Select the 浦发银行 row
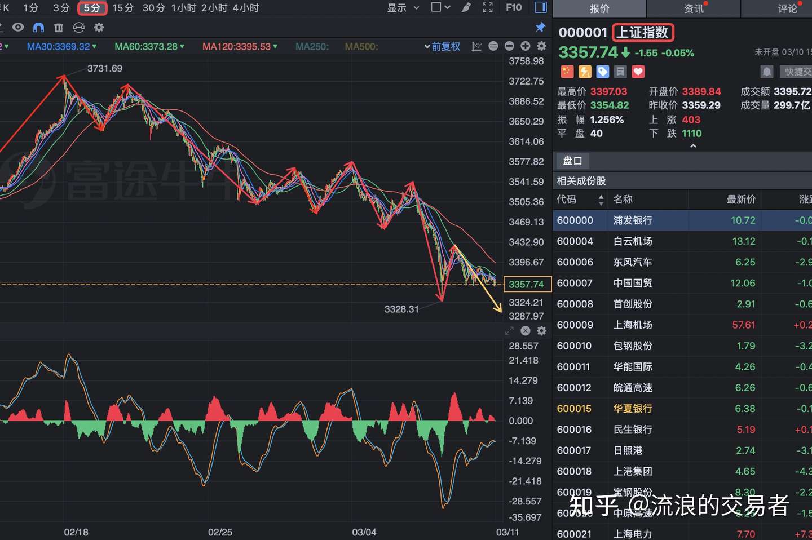Screen dimensions: 812x540 tap(682, 220)
